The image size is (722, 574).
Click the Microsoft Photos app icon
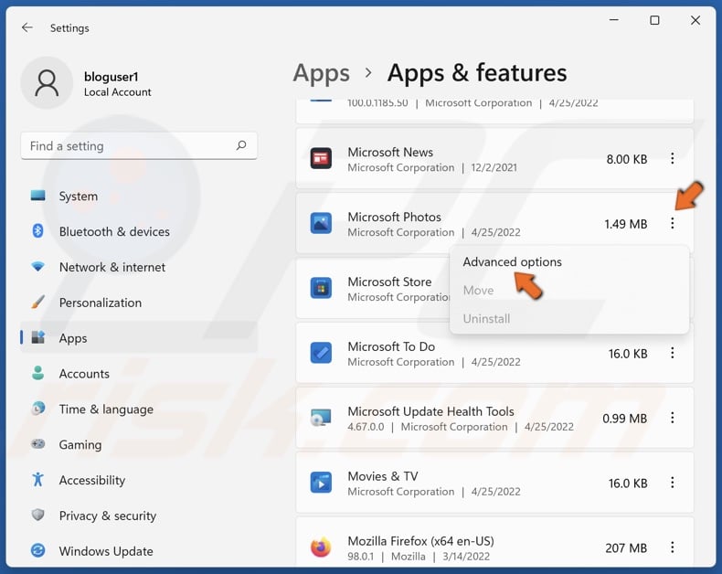[321, 223]
